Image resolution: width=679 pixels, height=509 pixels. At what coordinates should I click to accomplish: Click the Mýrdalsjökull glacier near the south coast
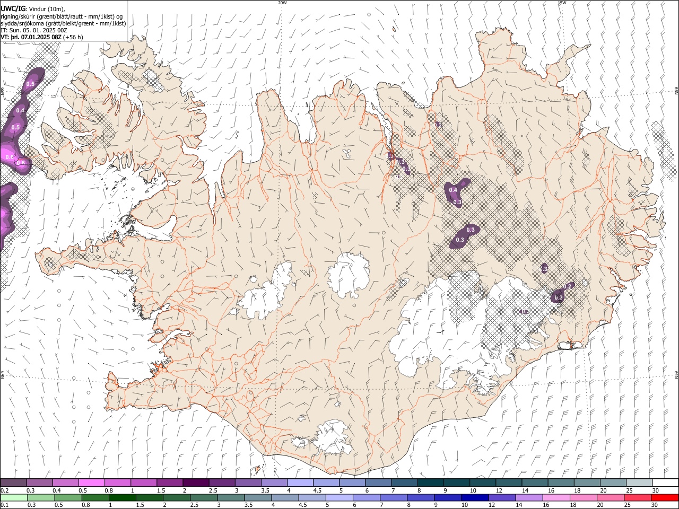point(333,438)
